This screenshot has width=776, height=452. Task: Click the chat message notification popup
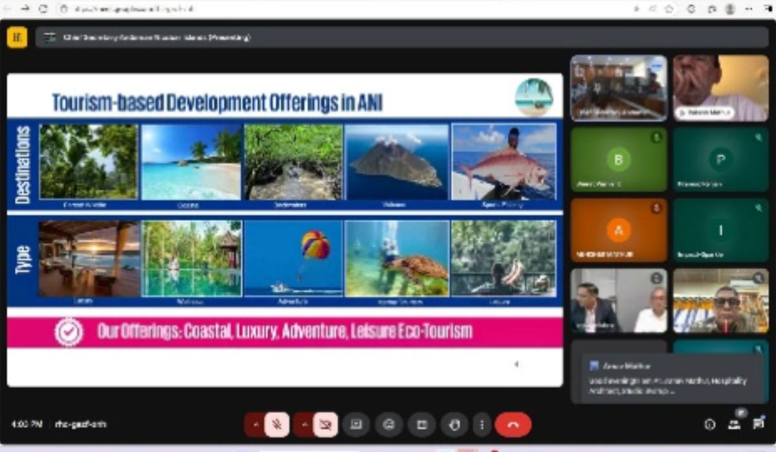point(667,378)
